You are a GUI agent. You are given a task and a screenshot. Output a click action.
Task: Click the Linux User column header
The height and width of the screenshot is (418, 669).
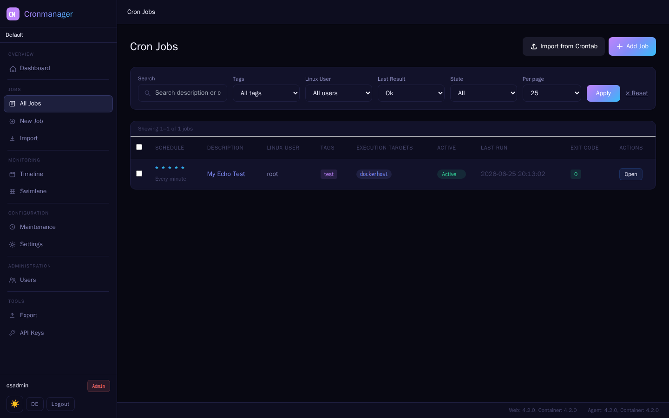283,148
